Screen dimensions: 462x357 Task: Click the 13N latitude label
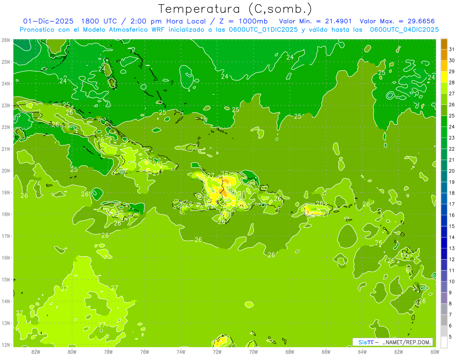click(6, 323)
